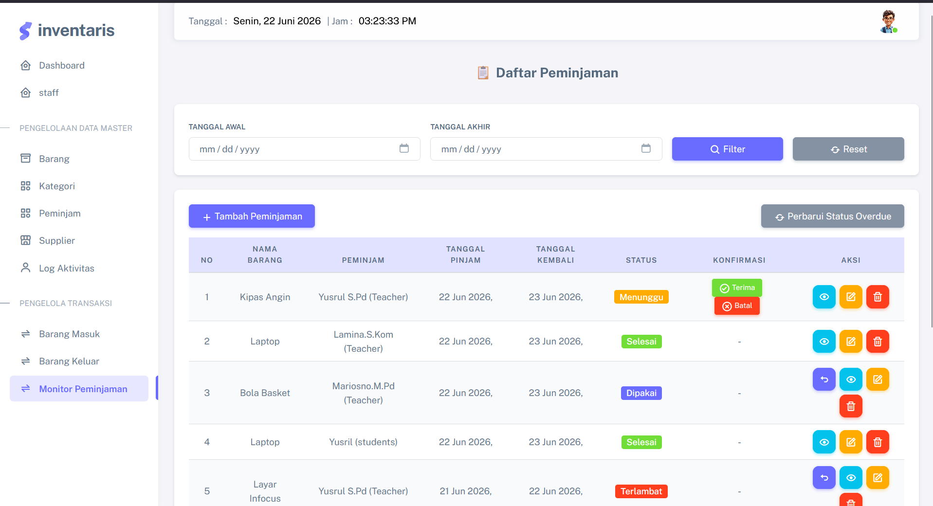
Task: Open Dashboard from the sidebar
Action: (79, 65)
